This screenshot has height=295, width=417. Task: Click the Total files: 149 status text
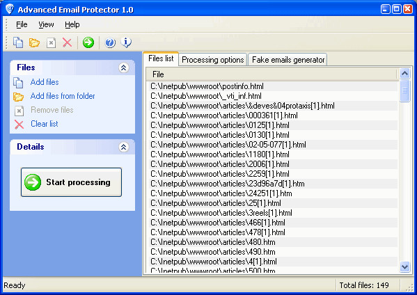tap(364, 285)
